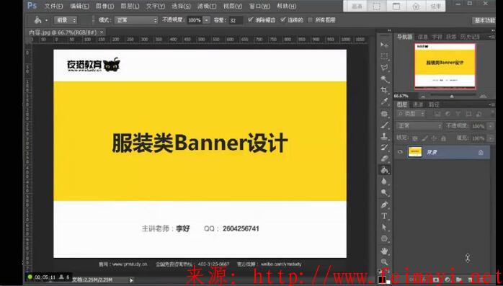Select the Lasso tool
The image size is (503, 286).
tap(384, 68)
